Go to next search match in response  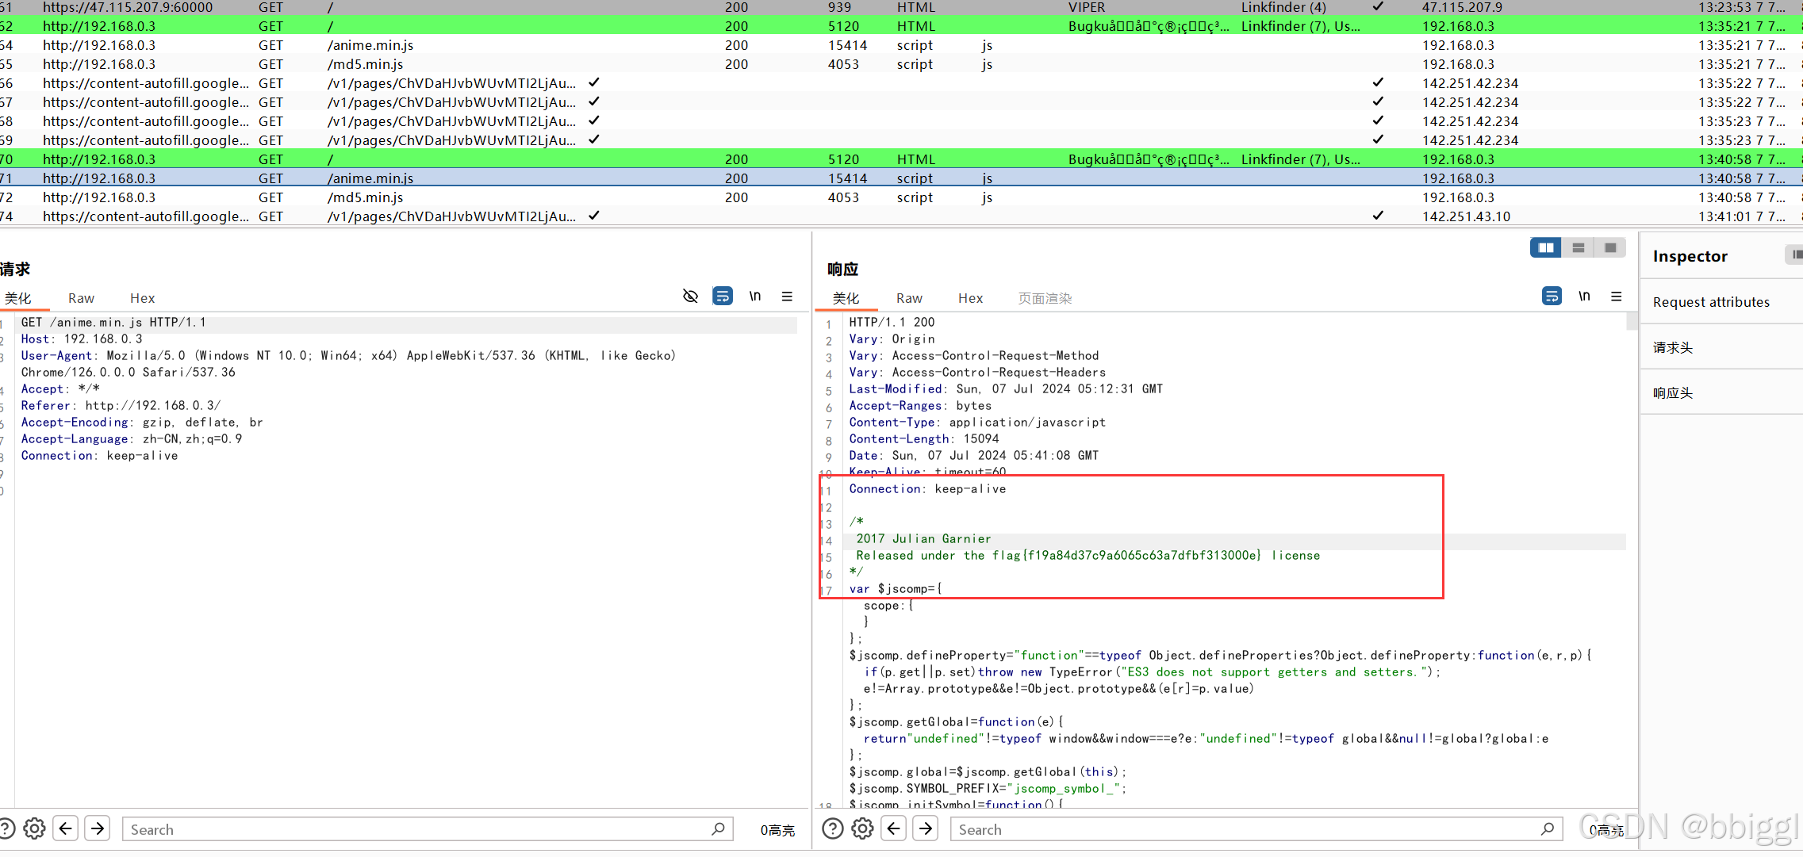pyautogui.click(x=926, y=829)
